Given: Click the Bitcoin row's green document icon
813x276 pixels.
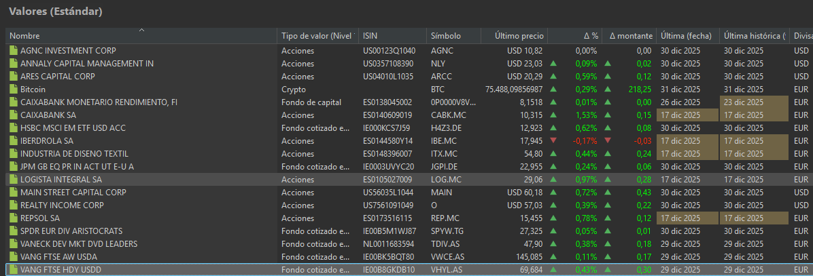Looking at the screenshot, I should 13,90.
